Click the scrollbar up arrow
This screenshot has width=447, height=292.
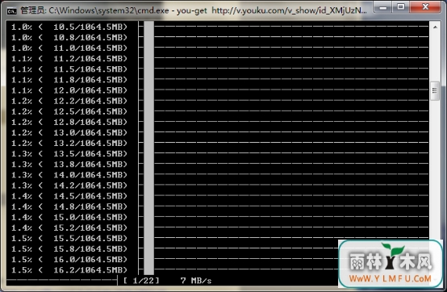pyautogui.click(x=435, y=27)
